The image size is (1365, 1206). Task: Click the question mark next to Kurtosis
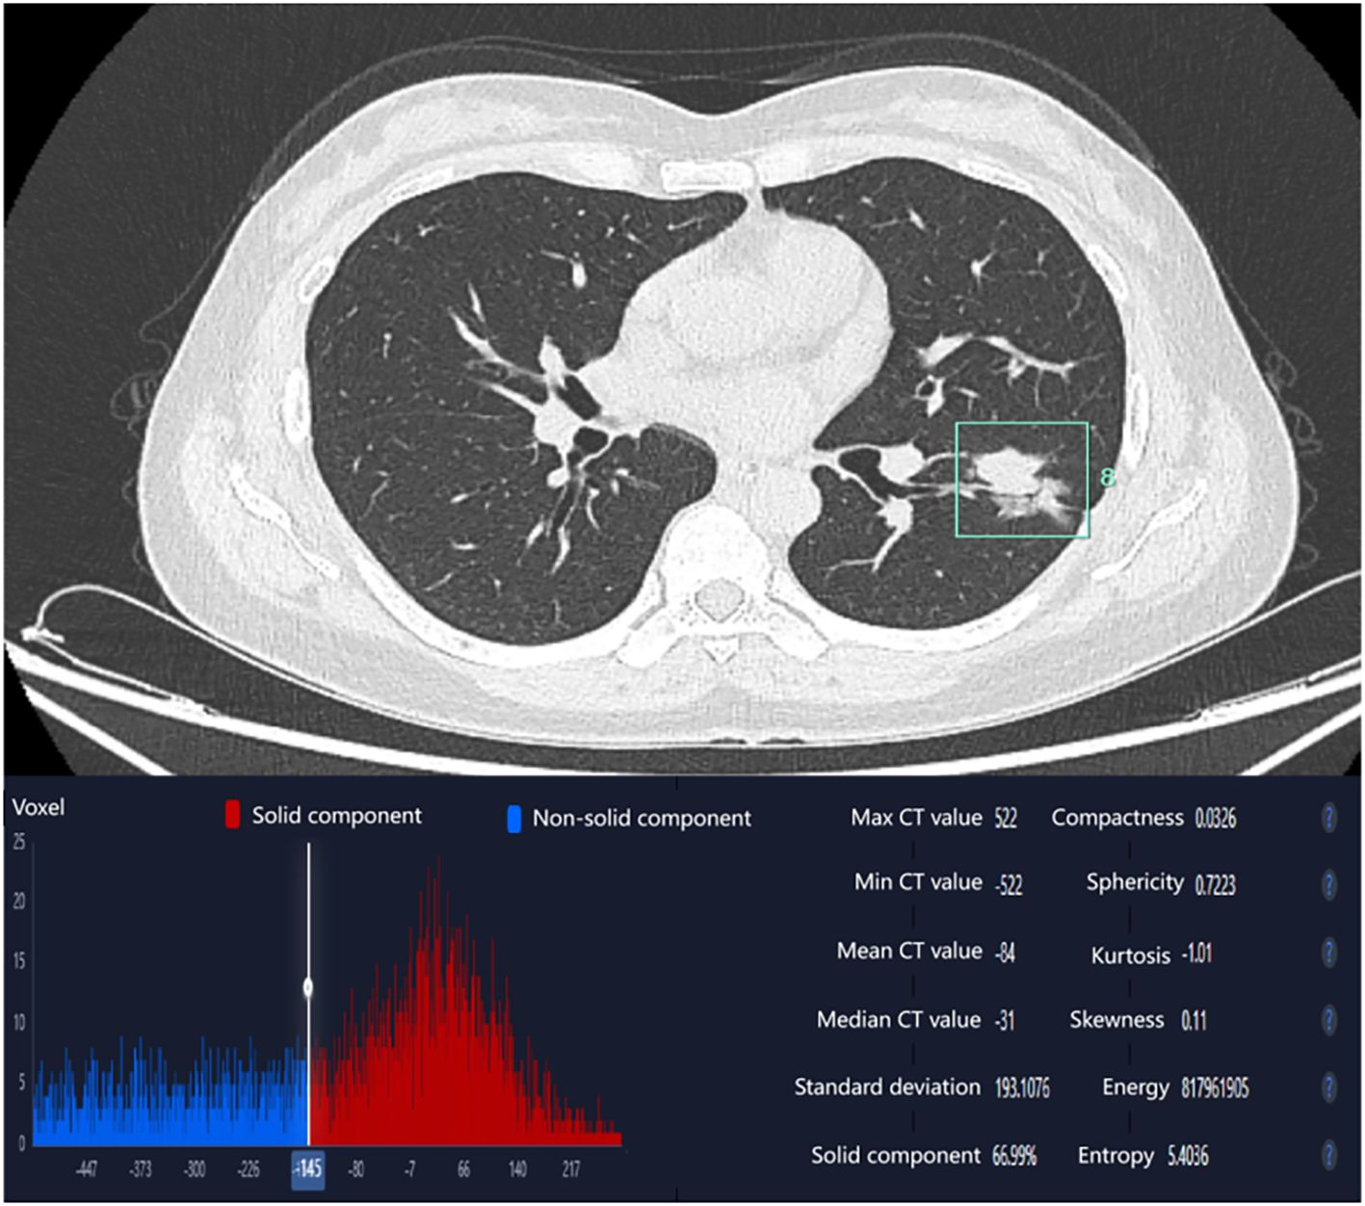1328,953
